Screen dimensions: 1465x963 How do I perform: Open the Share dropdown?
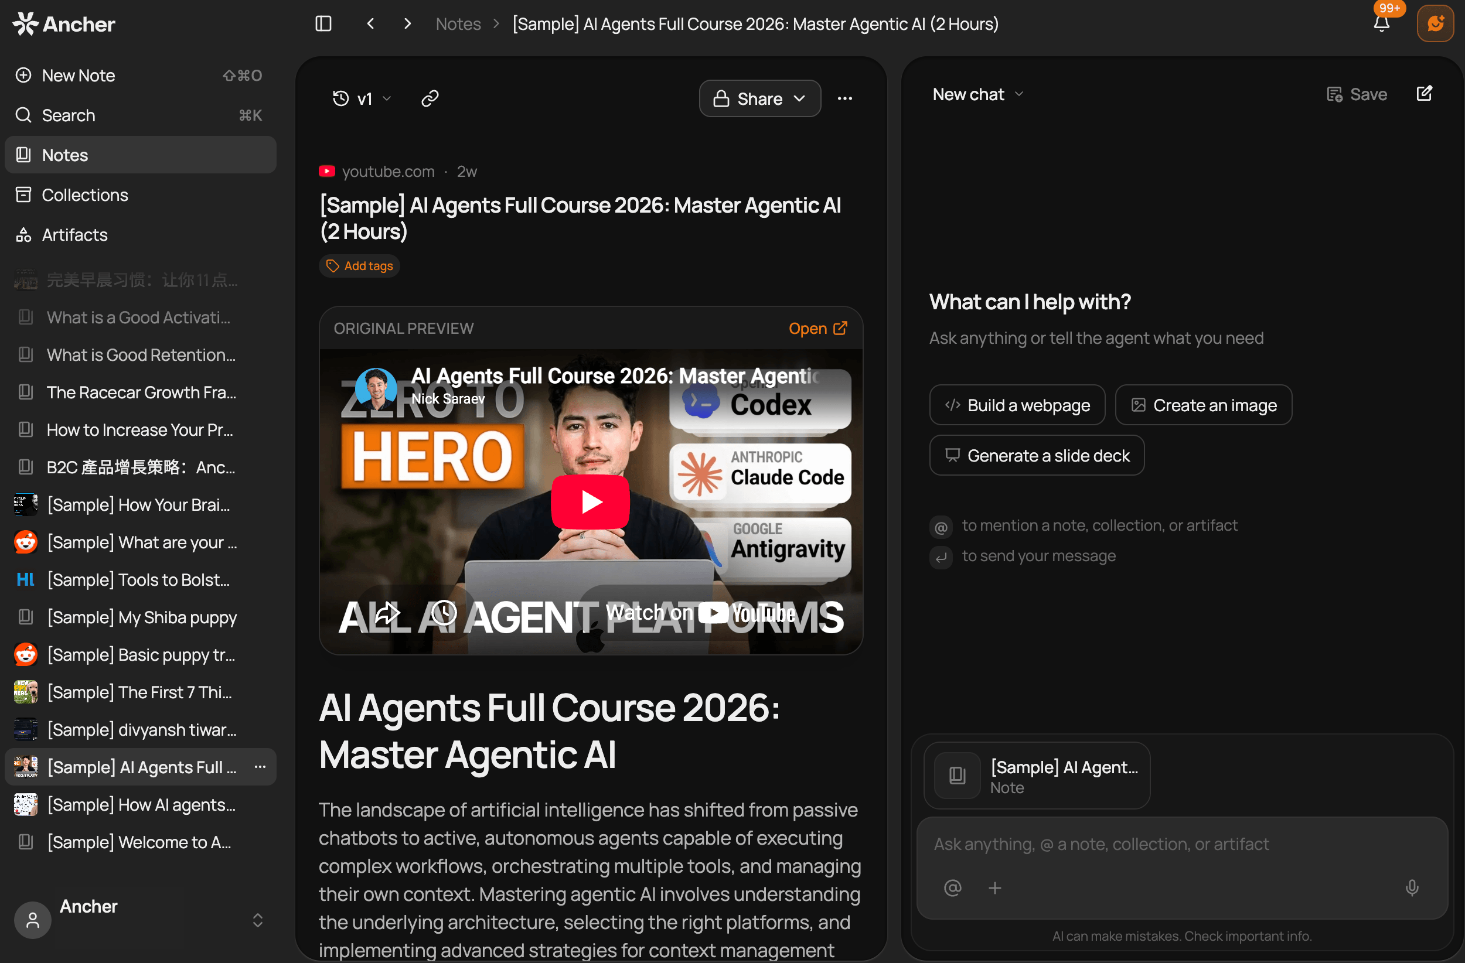click(759, 98)
